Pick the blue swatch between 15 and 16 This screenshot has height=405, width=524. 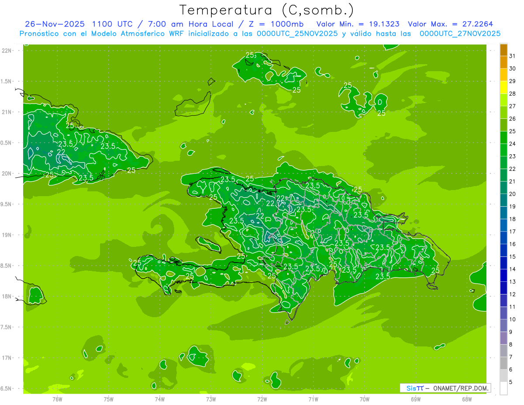tap(503, 250)
